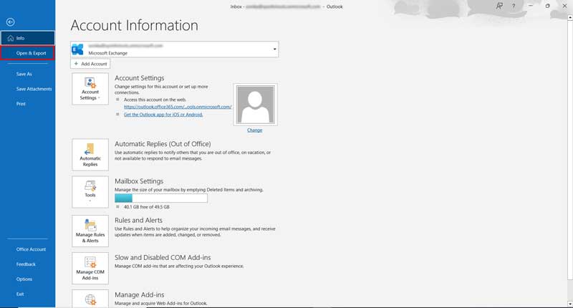Open the Info tab
This screenshot has height=308, width=573.
point(28,38)
